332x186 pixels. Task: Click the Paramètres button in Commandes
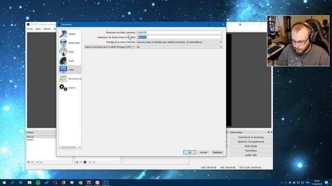coord(251,151)
